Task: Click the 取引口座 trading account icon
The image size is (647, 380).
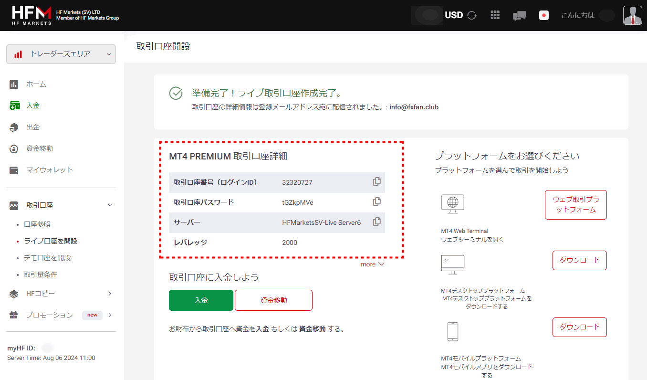Action: [14, 205]
